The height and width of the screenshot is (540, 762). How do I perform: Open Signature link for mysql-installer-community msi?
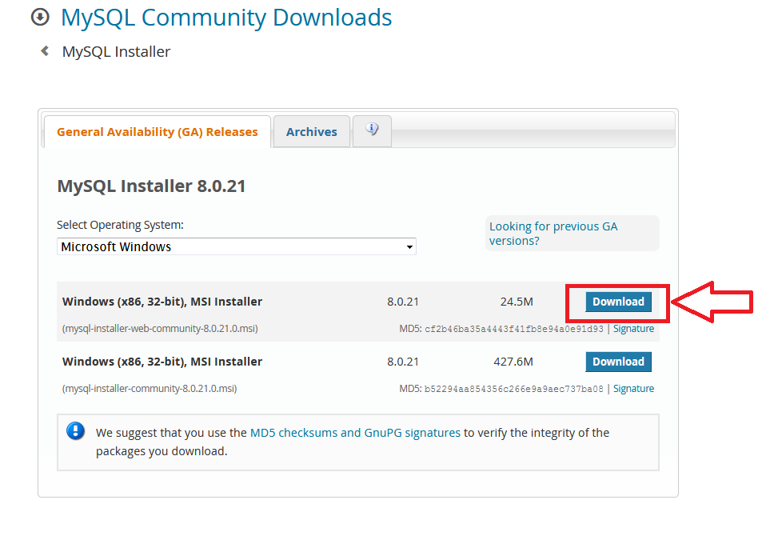tap(633, 388)
